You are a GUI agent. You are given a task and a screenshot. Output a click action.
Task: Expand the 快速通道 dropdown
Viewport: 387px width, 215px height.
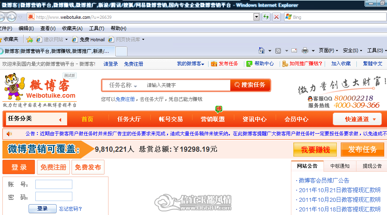click(357, 119)
